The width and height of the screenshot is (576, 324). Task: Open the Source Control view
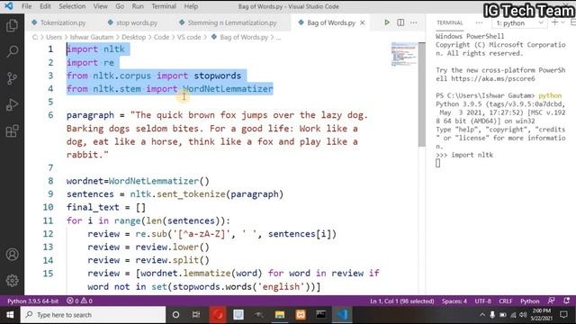tap(12, 78)
